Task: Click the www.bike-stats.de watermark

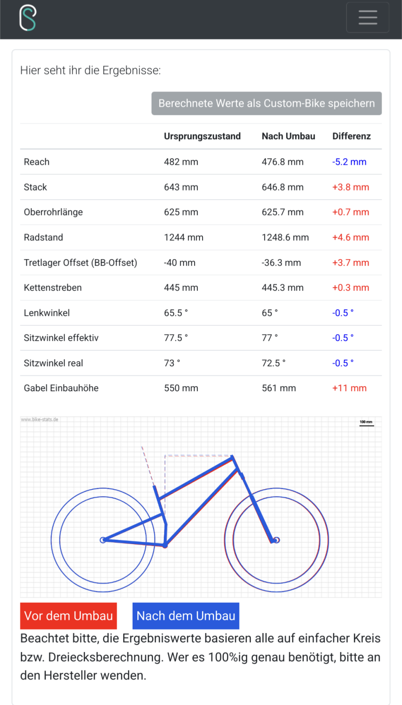Action: [x=40, y=419]
